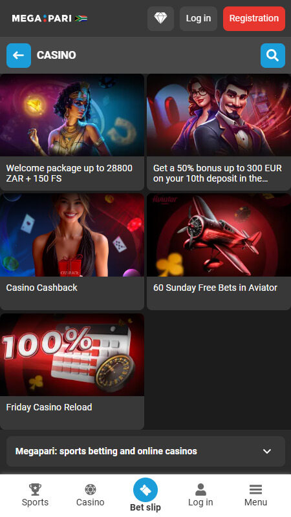Open the Friday Casino Reload offer

coord(49,407)
